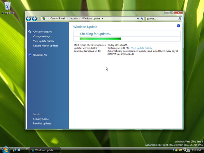The image size is (204, 153).
Task: Expand the Quick Launch overflow chevron
Action: (27, 149)
